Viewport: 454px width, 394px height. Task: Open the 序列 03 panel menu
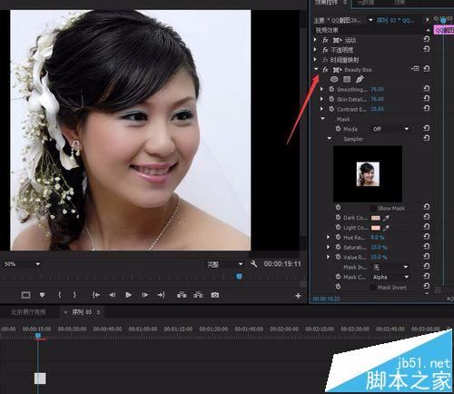[98, 312]
